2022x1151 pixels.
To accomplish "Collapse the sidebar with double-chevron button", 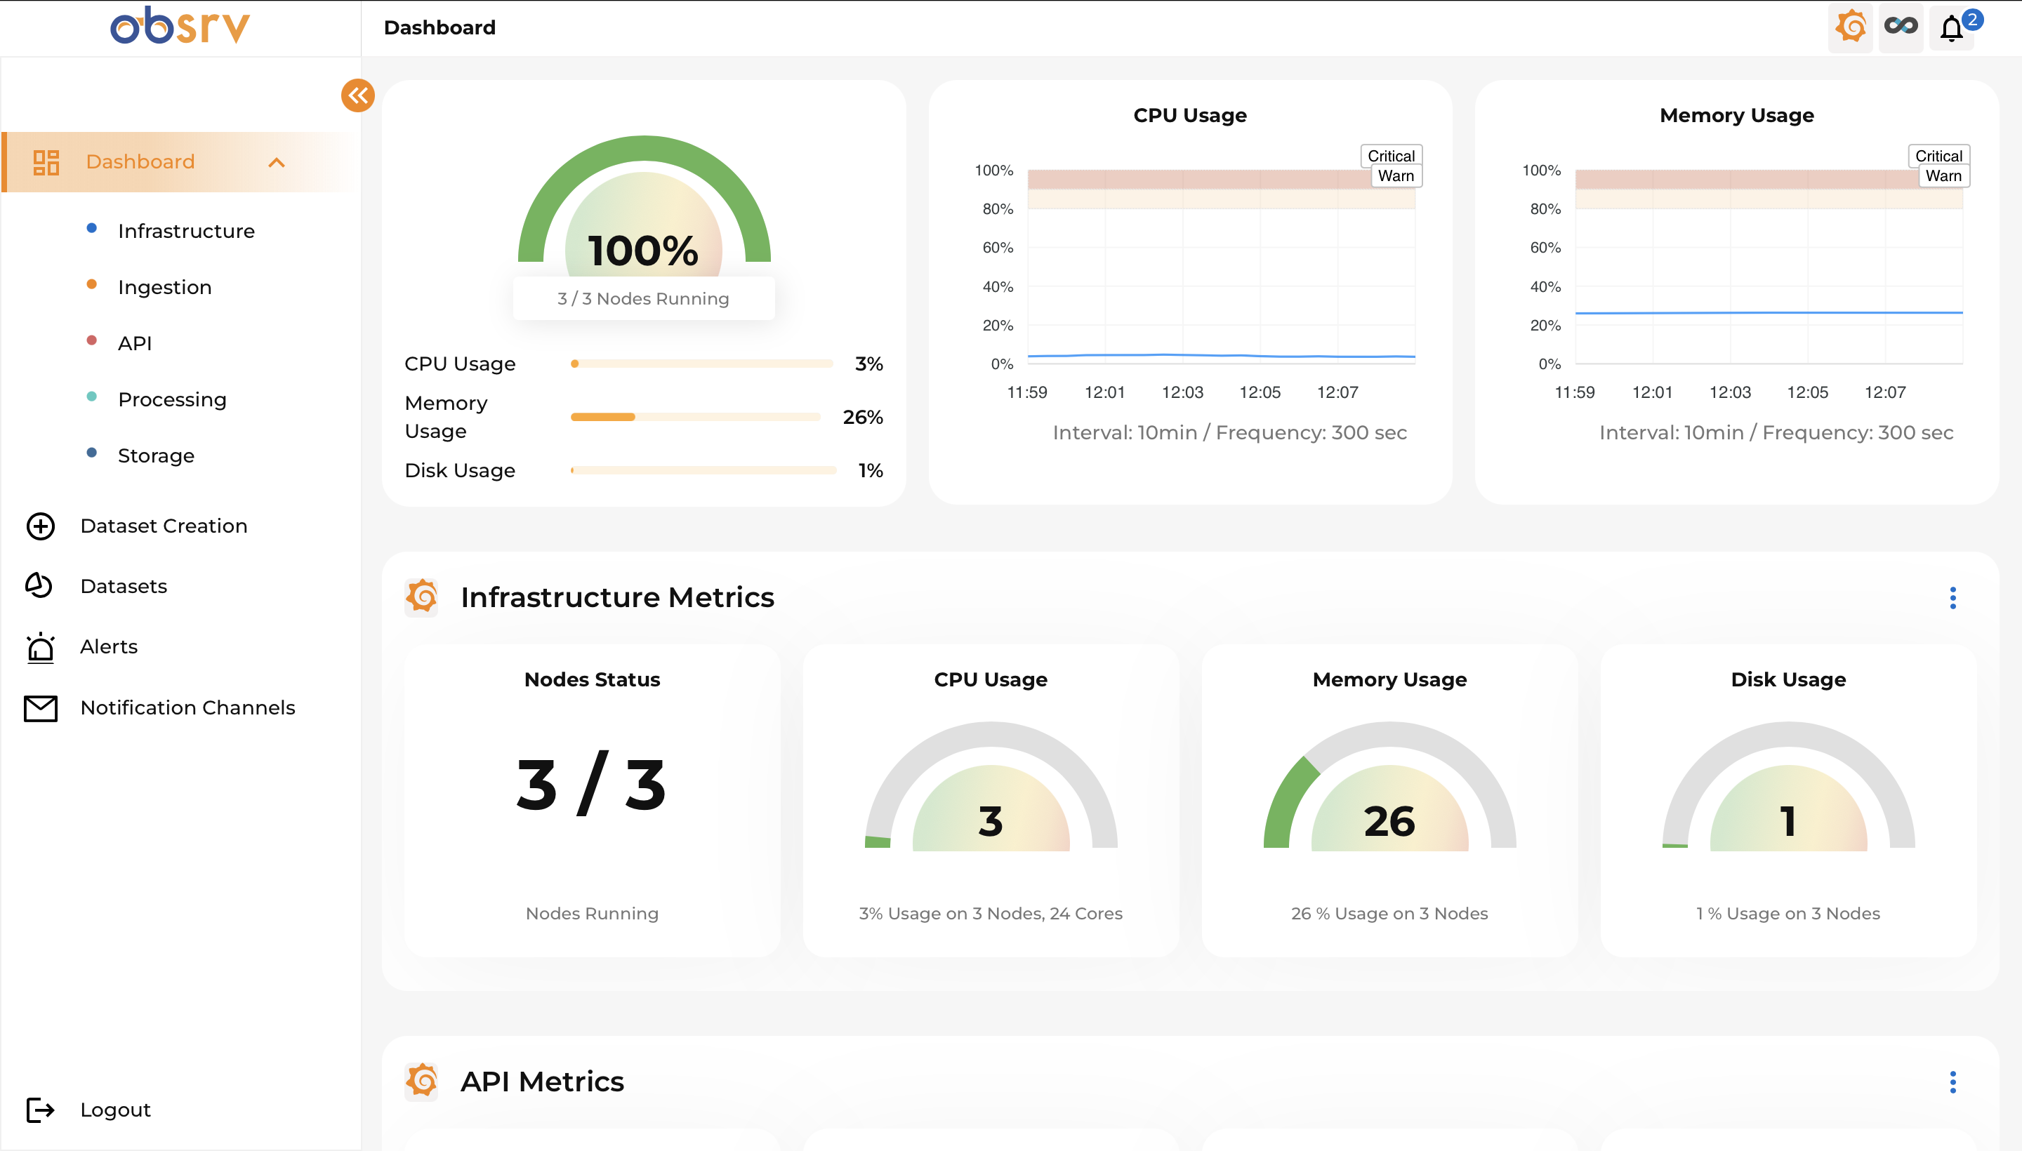I will click(357, 95).
